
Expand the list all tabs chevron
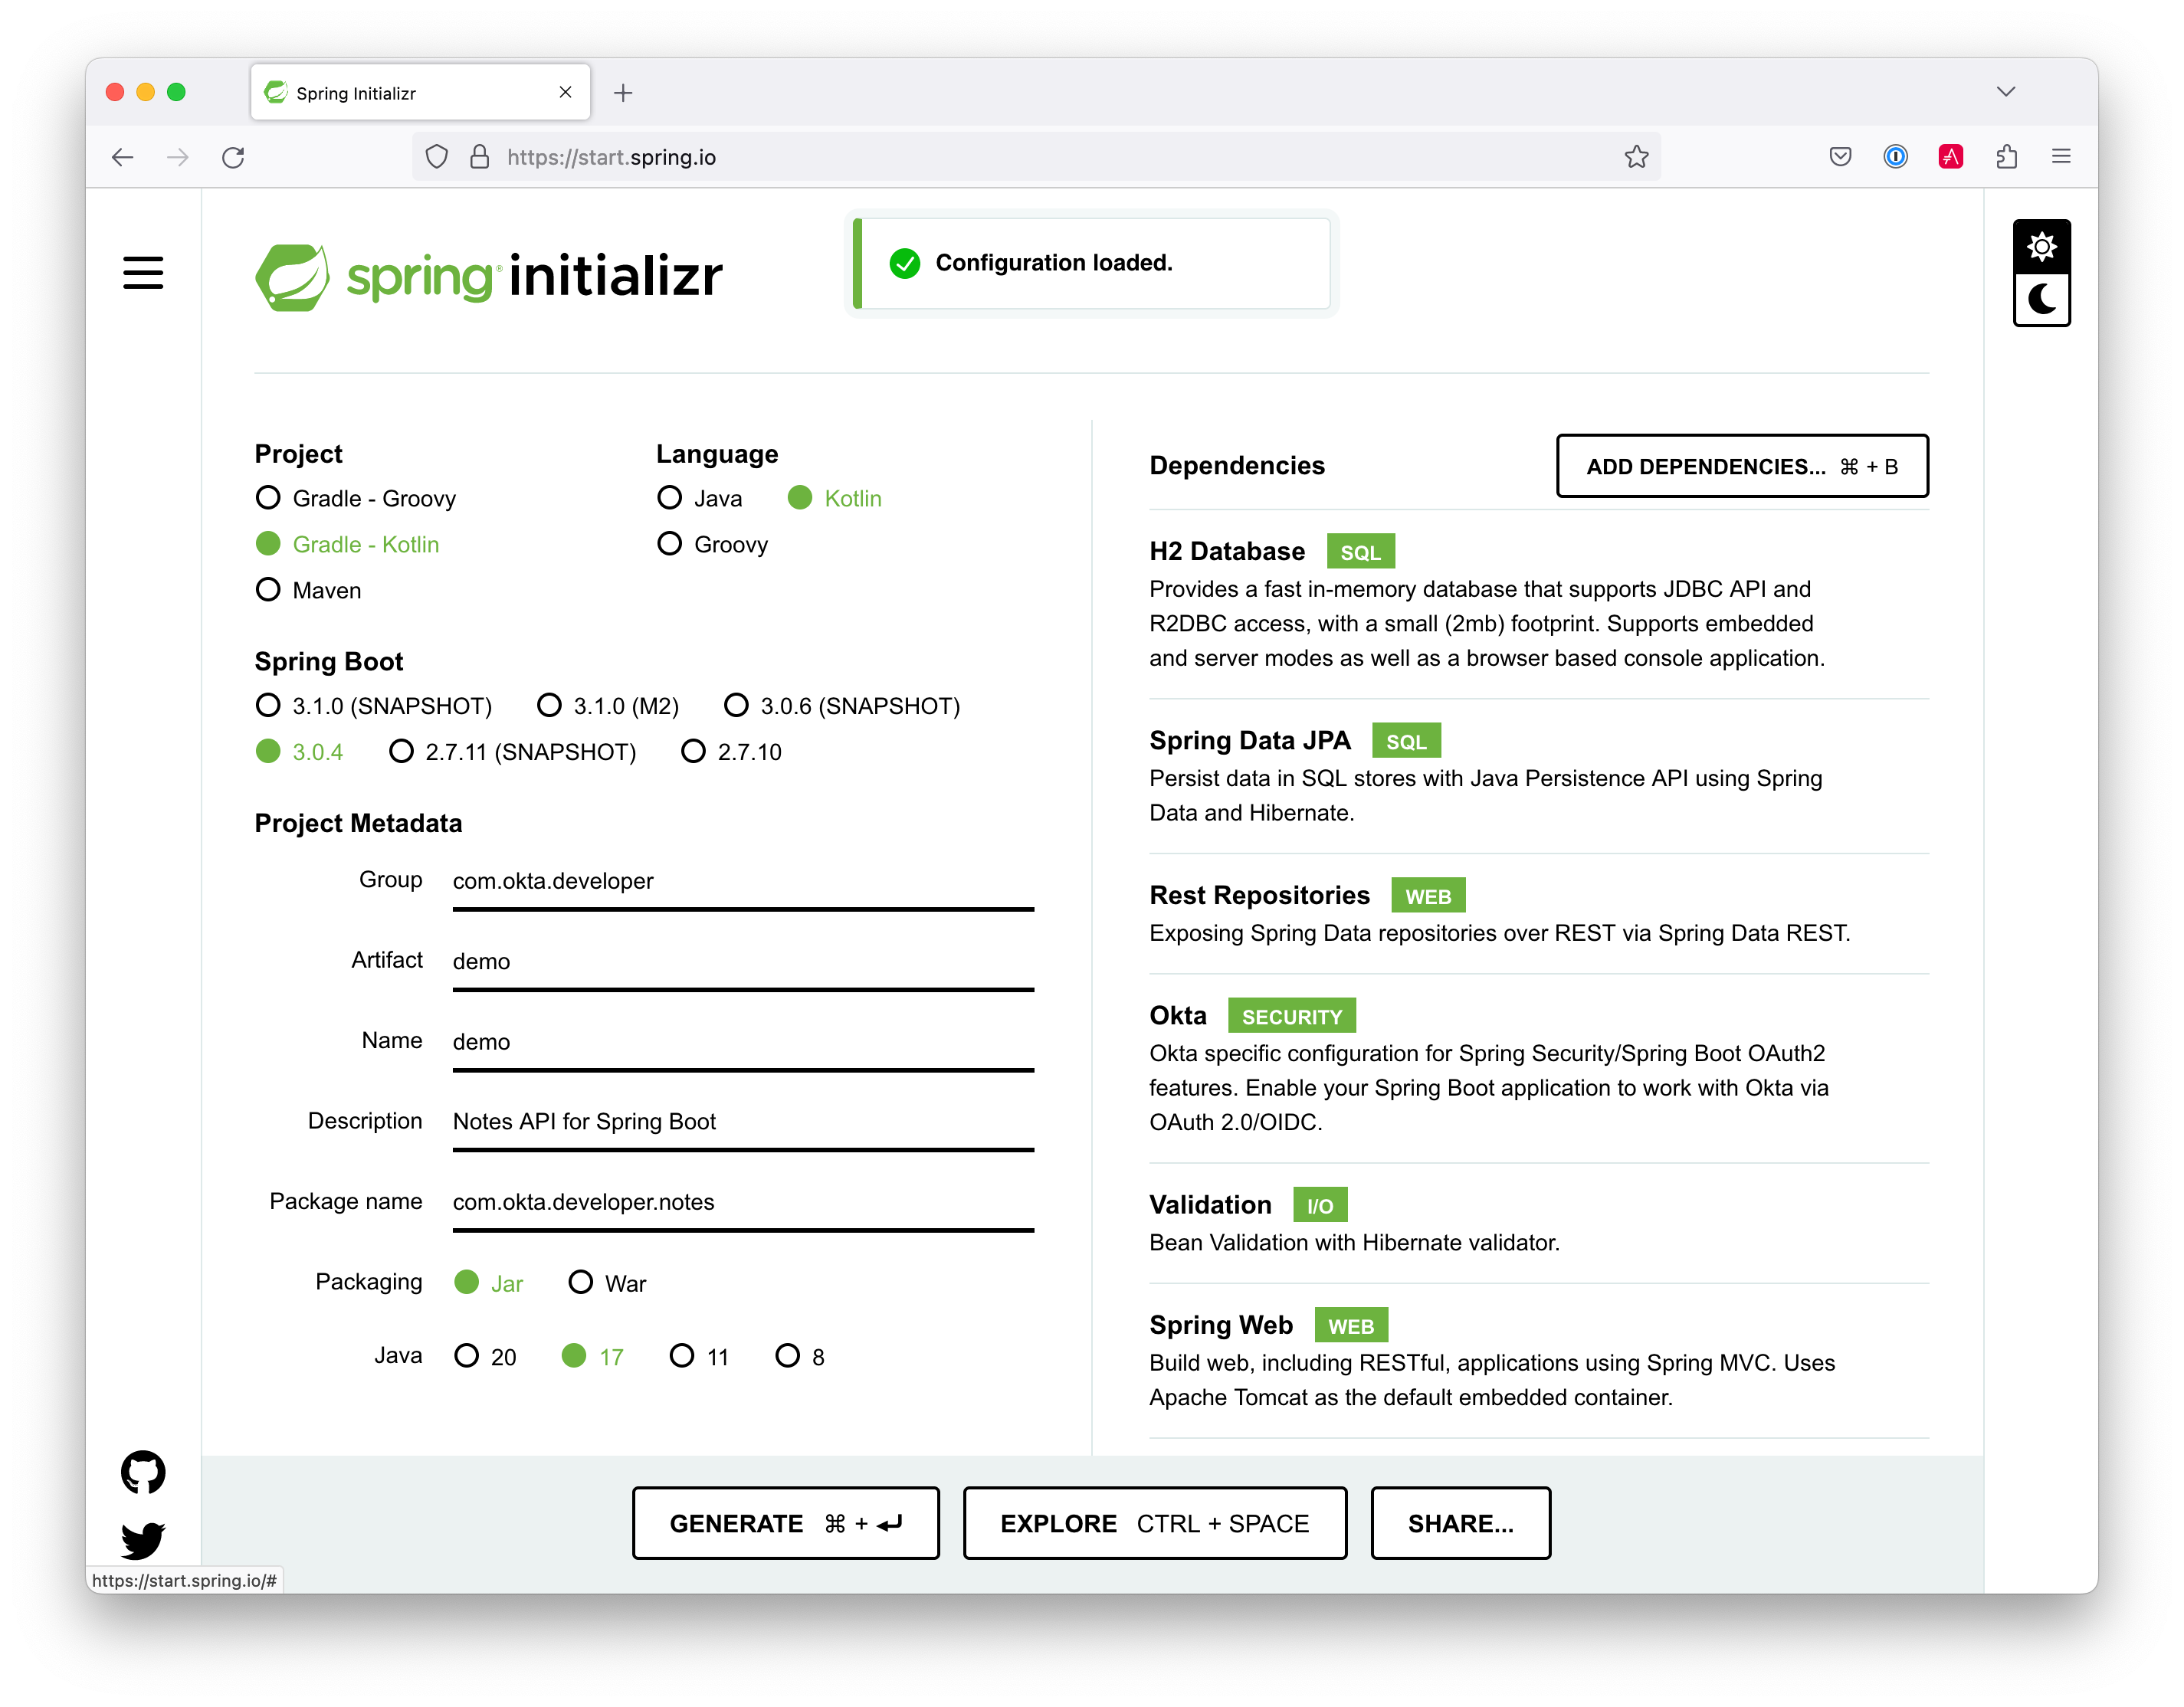click(2005, 91)
